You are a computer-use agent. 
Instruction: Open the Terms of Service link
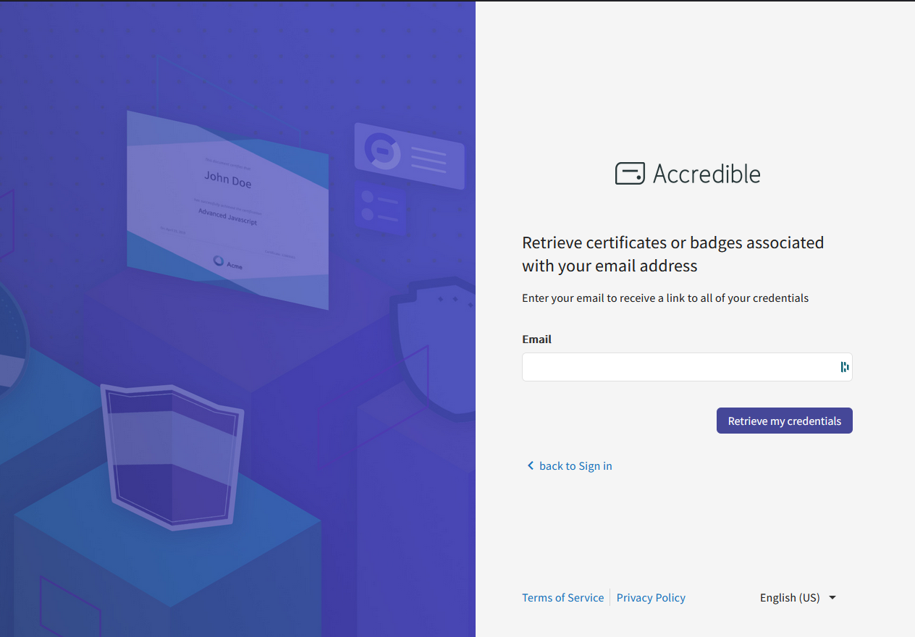562,597
